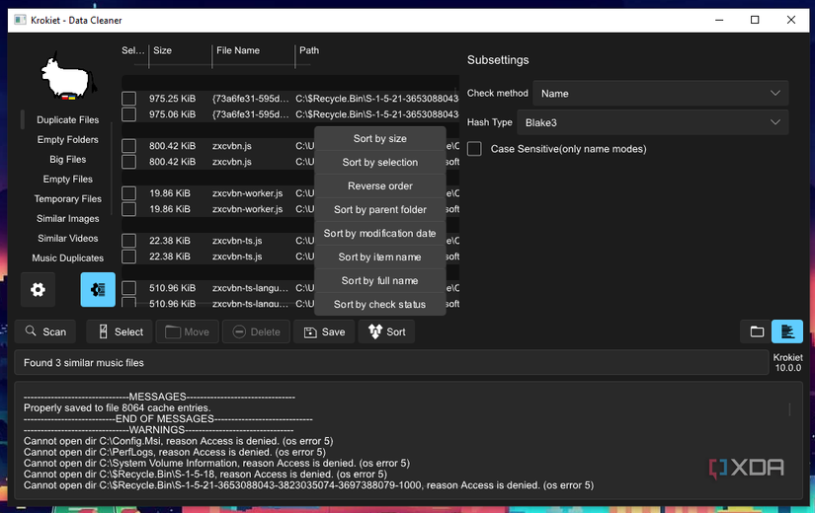Image resolution: width=815 pixels, height=513 pixels.
Task: Switch to Similar Videos tool
Action: (67, 239)
